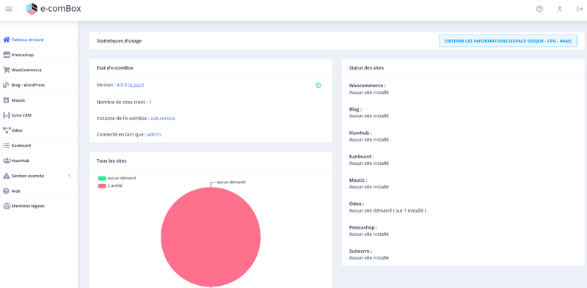Open the Suite CRM menu item
Viewport: 587px width, 288px height.
(x=39, y=116)
